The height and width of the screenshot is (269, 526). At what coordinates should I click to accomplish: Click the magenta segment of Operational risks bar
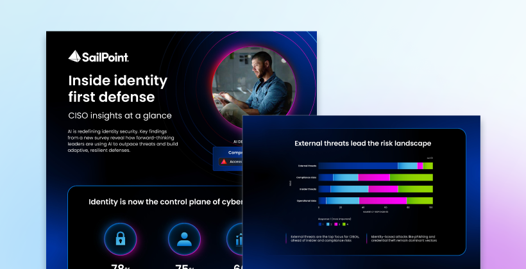pyautogui.click(x=383, y=200)
